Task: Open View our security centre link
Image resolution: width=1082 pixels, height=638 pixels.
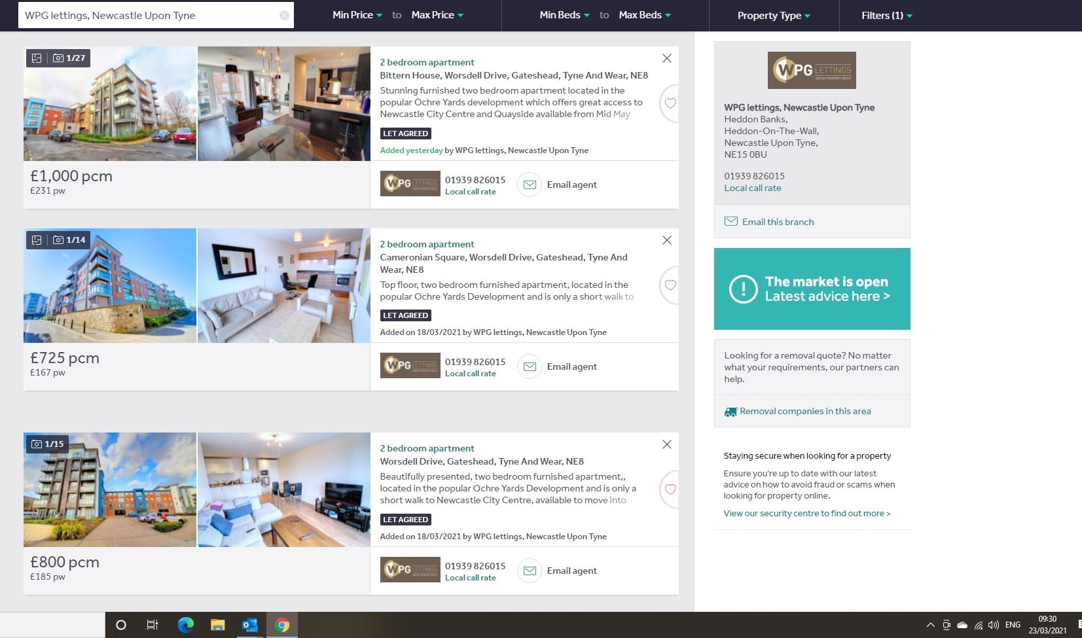Action: point(806,514)
